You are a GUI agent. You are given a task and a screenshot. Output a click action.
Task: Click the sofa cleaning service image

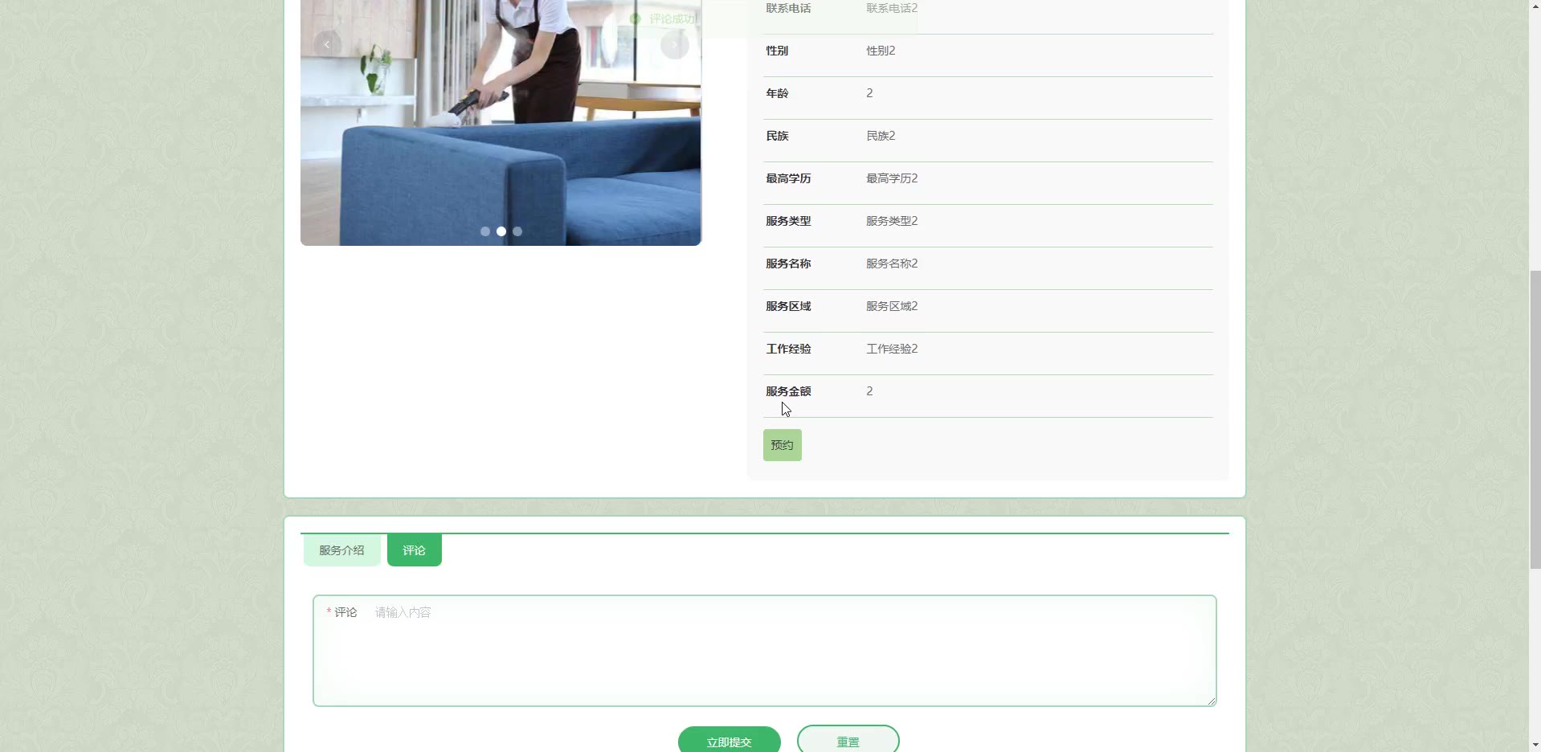[x=501, y=122]
